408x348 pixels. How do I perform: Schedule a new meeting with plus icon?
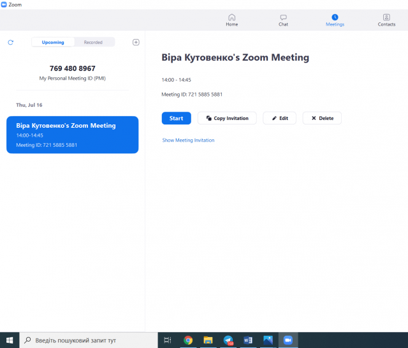coord(136,42)
